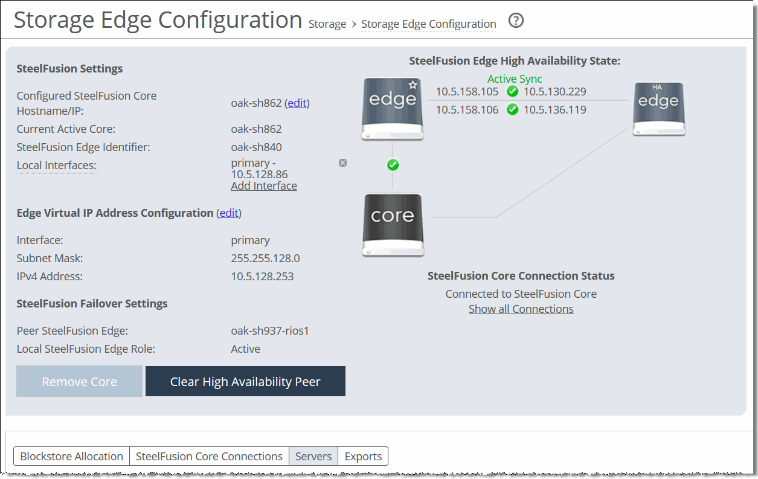Viewport: 758px width, 479px height.
Task: Open the Storage breadcrumb menu
Action: coord(327,24)
